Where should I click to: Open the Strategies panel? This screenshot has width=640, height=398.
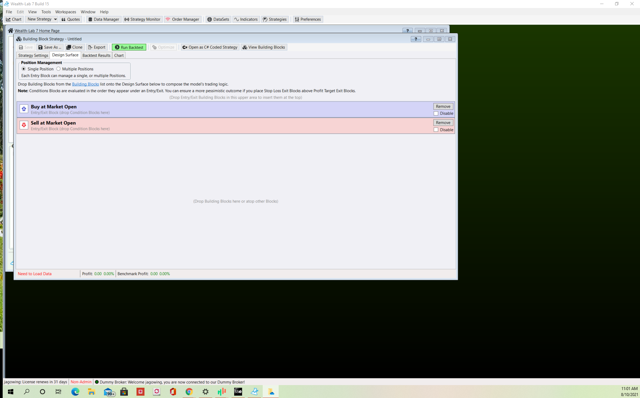pyautogui.click(x=275, y=19)
